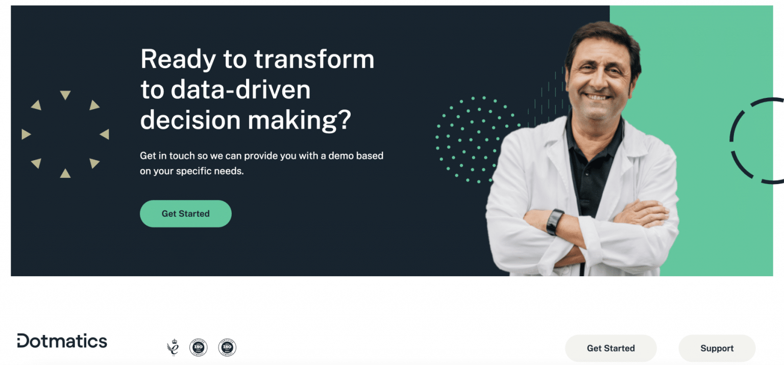Screen dimensions: 784x365
Task: Open the Support link in footer
Action: coord(717,348)
